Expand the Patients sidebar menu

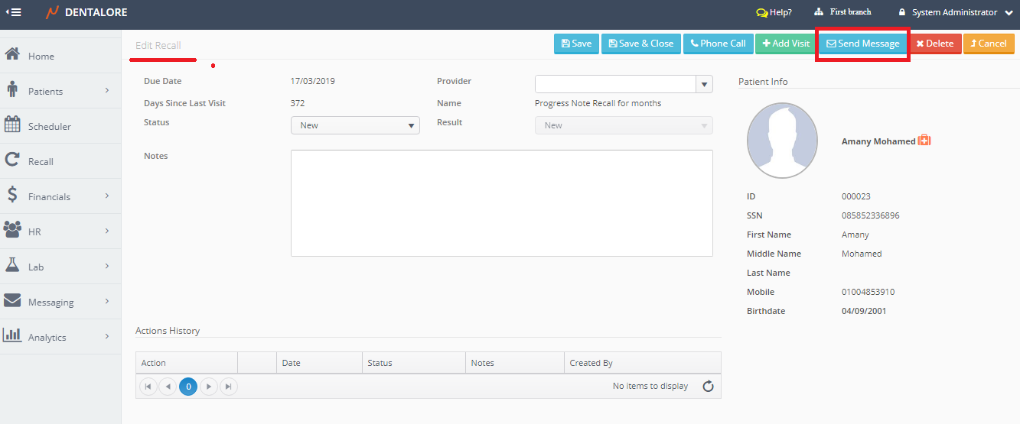pyautogui.click(x=106, y=91)
